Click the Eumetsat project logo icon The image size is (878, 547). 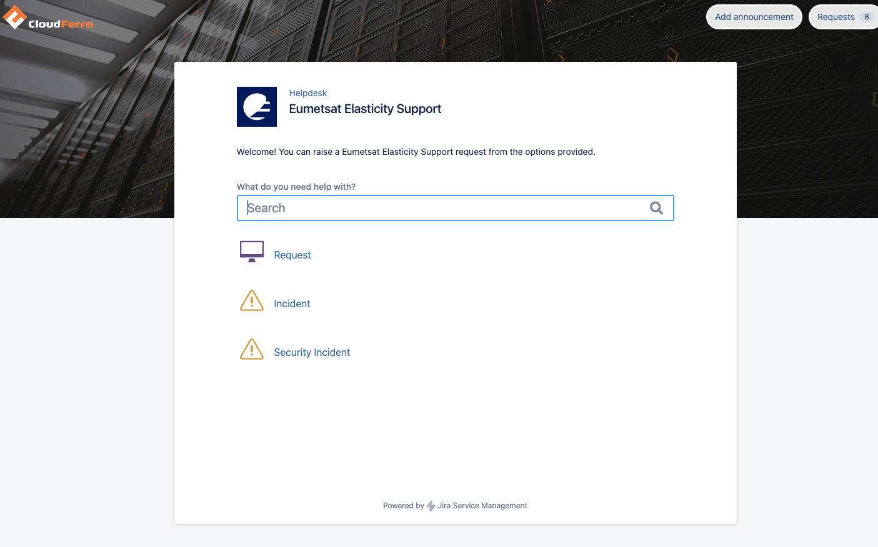[257, 107]
